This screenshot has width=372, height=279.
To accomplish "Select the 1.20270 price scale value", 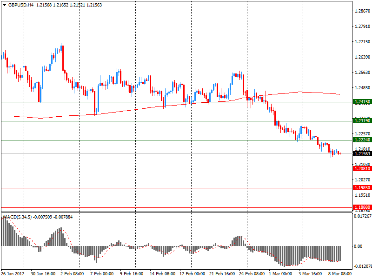I will click(x=362, y=180).
